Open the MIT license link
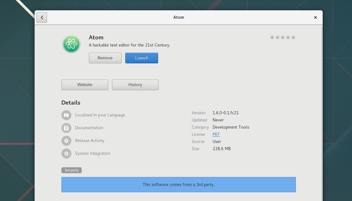This screenshot has width=352, height=201. point(216,134)
